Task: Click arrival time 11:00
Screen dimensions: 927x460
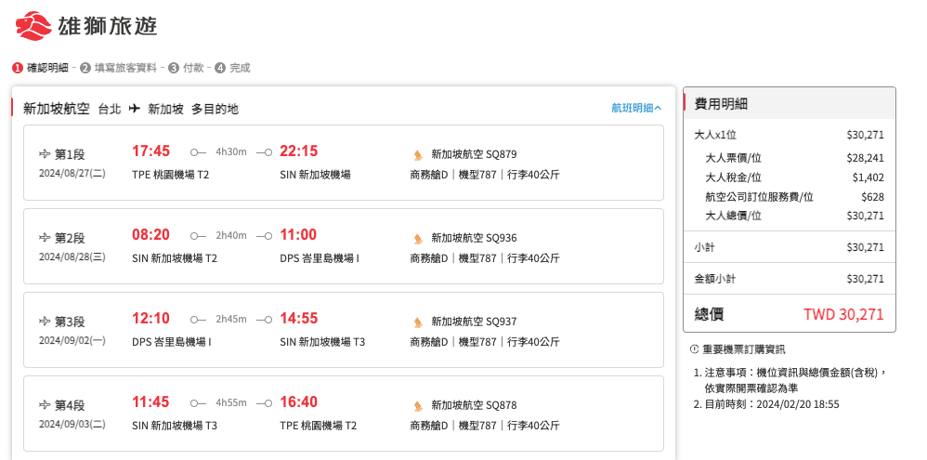Action: click(x=298, y=235)
